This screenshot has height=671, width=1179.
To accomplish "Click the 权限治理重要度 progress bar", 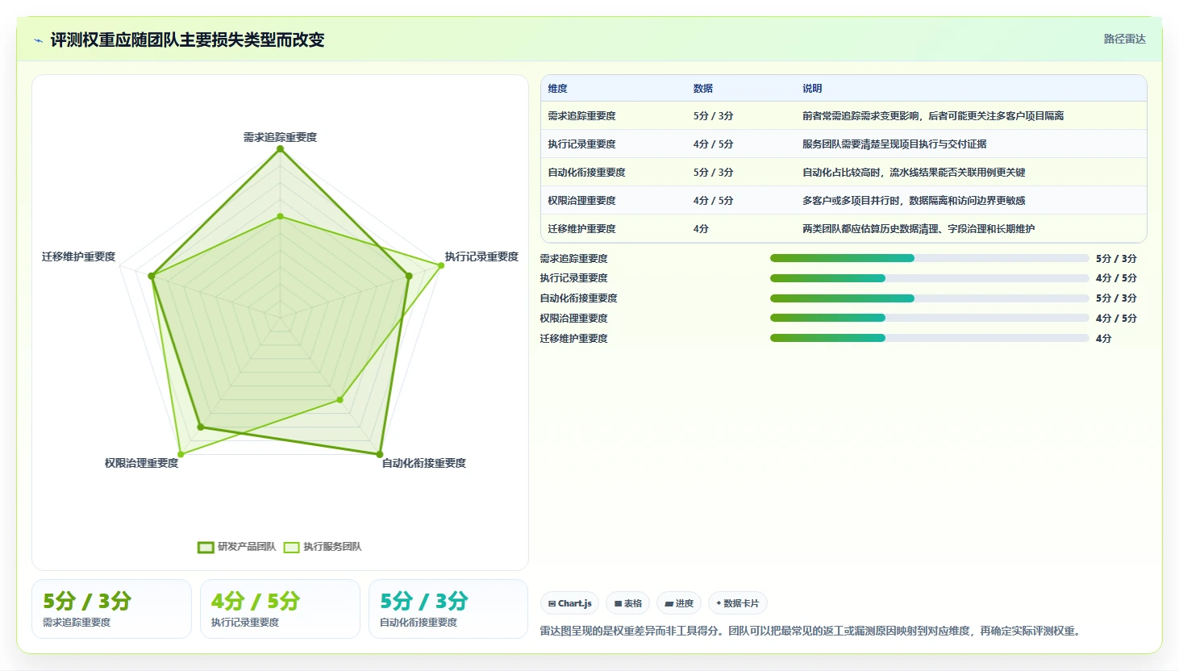I will 929,319.
